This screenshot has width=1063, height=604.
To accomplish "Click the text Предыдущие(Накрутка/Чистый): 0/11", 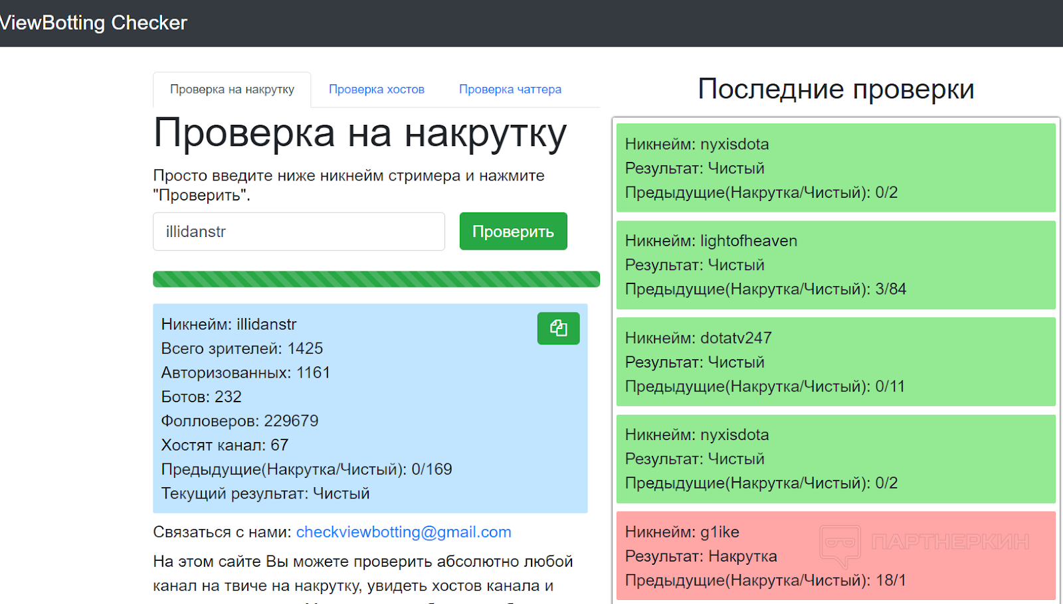I will tap(765, 386).
